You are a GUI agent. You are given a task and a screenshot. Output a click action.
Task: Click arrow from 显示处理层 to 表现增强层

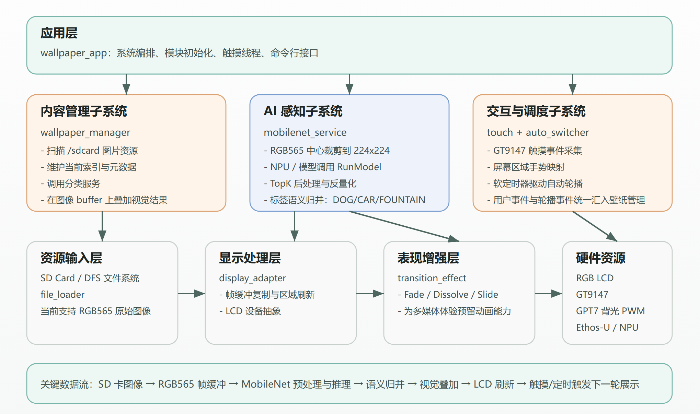click(370, 294)
